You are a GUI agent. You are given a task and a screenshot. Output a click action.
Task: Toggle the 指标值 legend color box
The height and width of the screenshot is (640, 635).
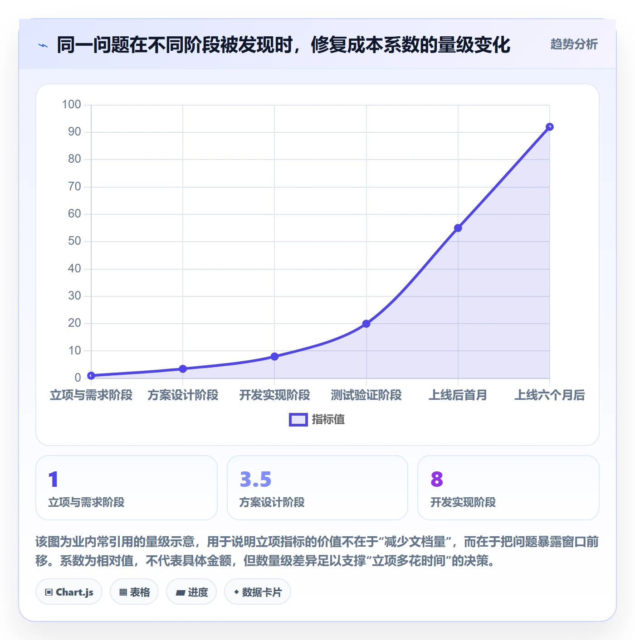pyautogui.click(x=298, y=420)
